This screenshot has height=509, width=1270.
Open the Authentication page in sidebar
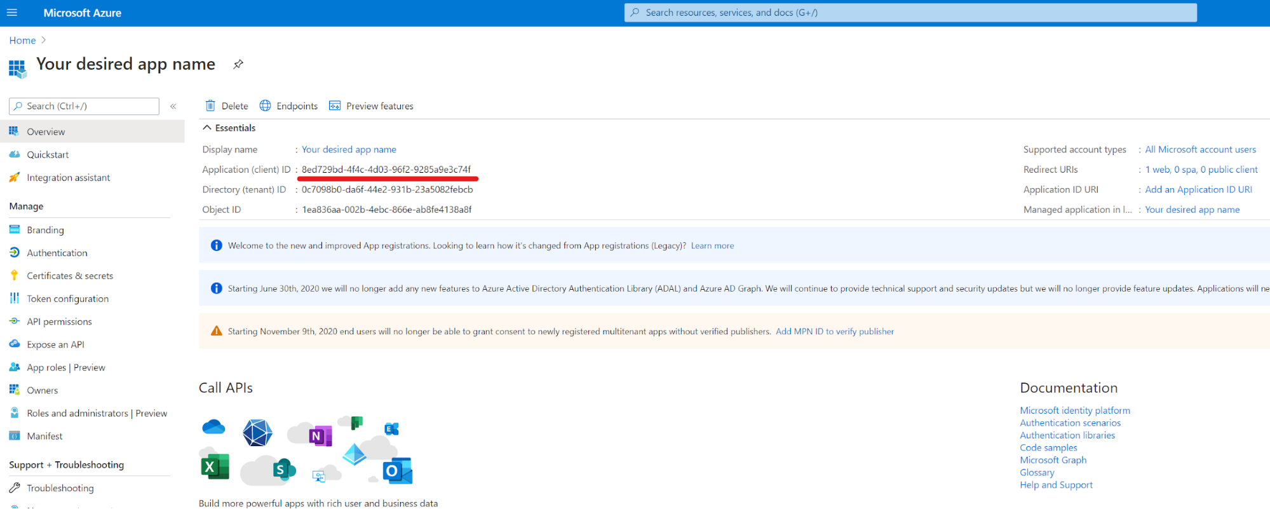pyautogui.click(x=57, y=253)
